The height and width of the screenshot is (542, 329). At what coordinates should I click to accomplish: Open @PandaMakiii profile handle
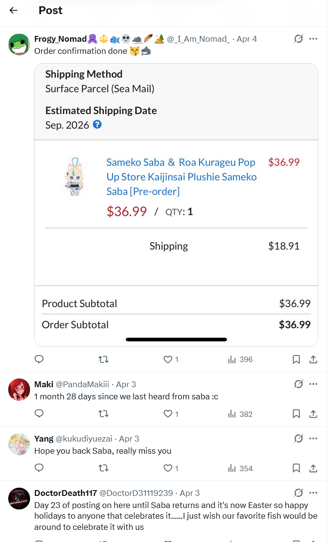tap(82, 384)
